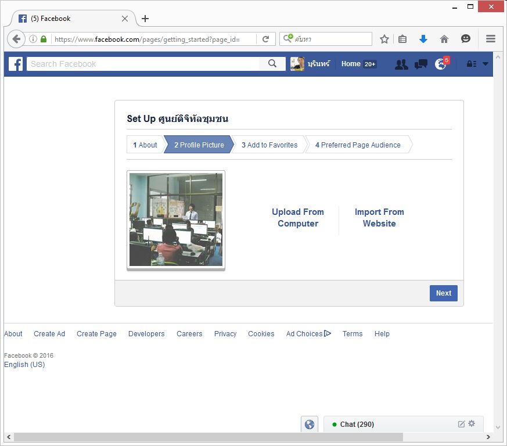Select the Add to Favorites step
This screenshot has width=507, height=446.
tap(269, 145)
